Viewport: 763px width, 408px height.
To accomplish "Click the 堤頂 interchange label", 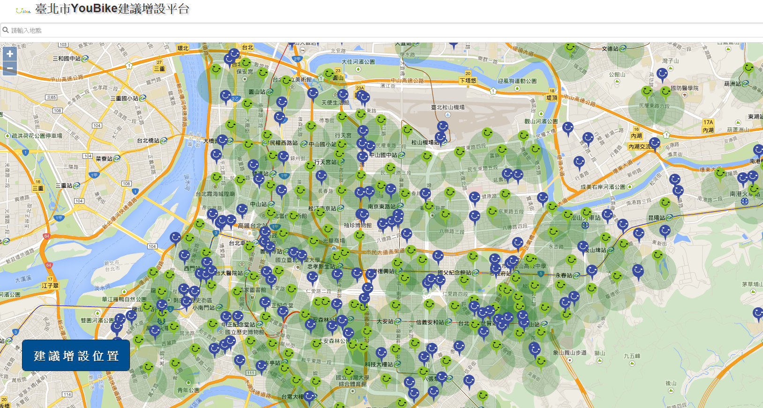I will [552, 98].
